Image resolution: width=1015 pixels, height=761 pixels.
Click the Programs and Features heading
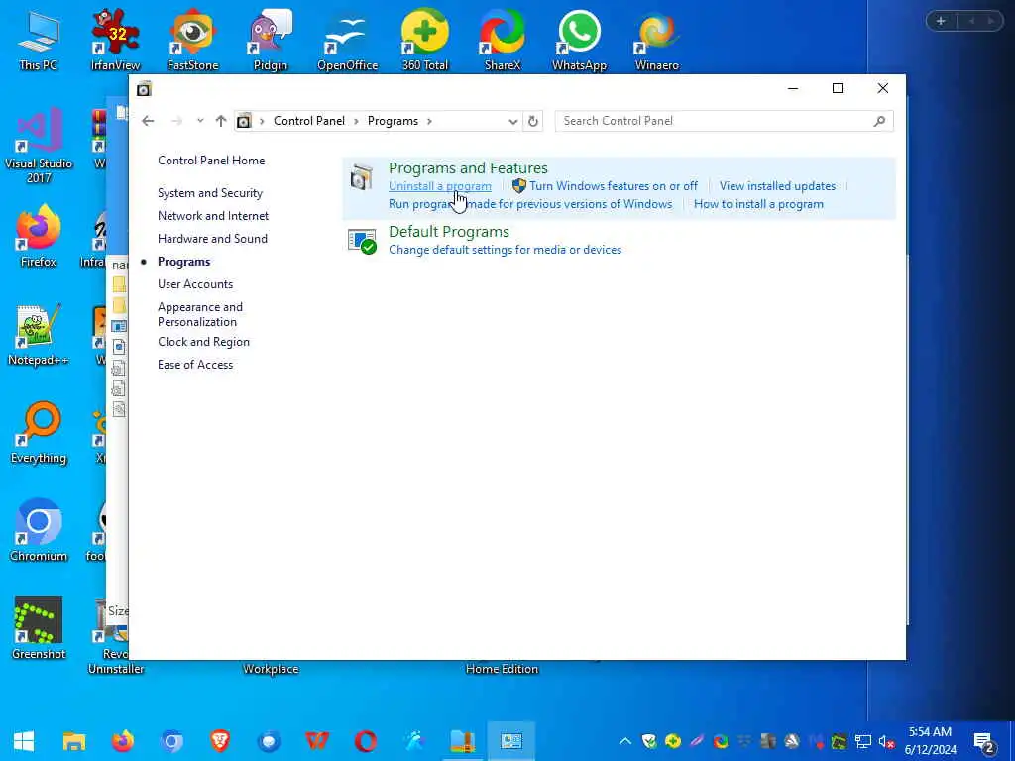pyautogui.click(x=468, y=168)
